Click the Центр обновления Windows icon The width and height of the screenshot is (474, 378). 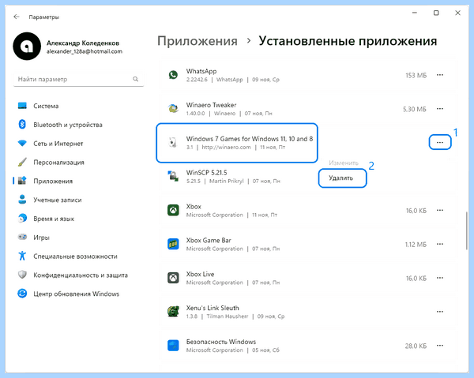tap(22, 294)
